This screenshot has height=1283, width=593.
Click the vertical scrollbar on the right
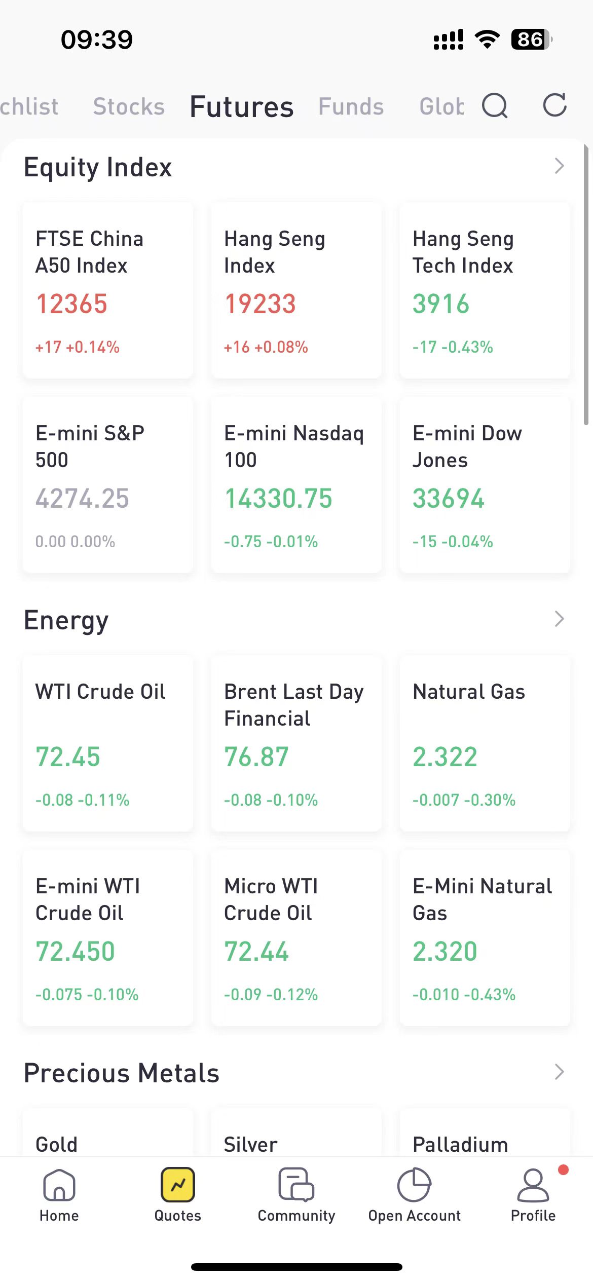586,284
